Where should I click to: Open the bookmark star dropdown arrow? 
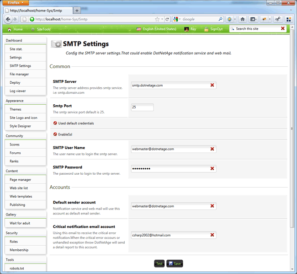[x=162, y=19]
